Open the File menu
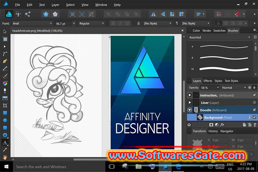 18,5
